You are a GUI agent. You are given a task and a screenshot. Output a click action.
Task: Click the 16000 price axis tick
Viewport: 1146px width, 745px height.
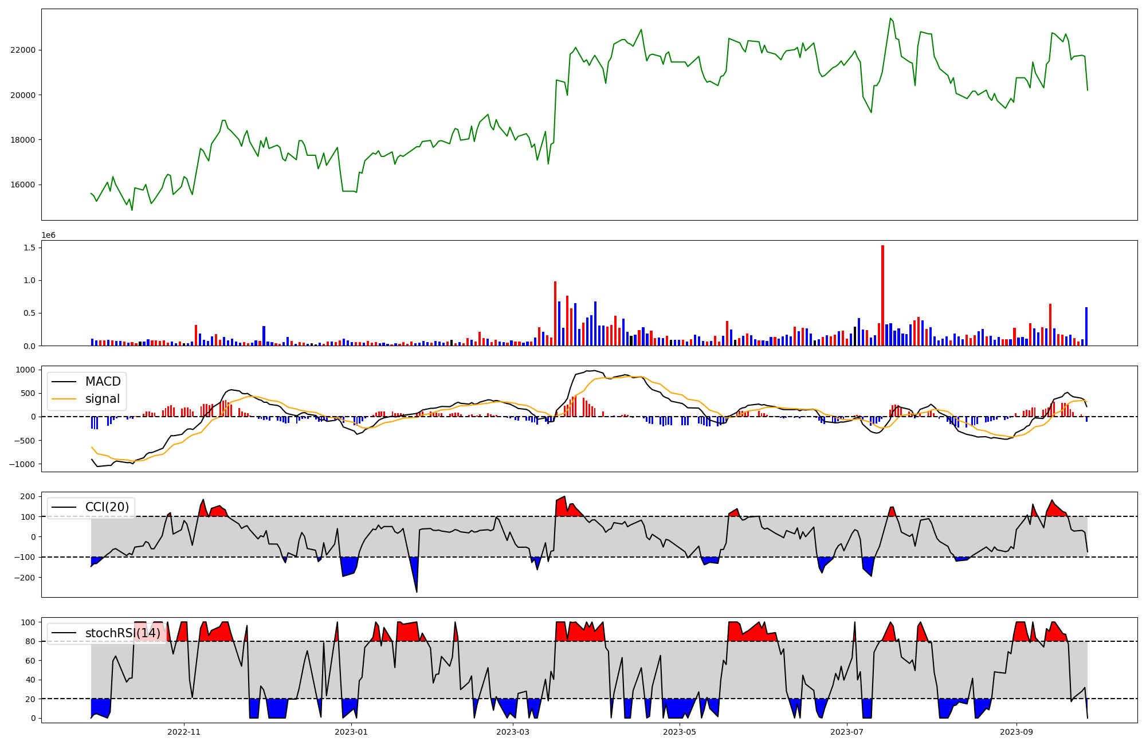pos(23,185)
